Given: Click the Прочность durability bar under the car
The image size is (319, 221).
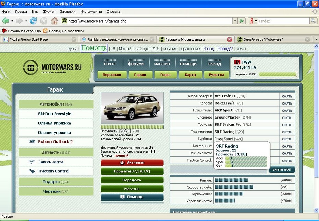Looking at the screenshot, I should click(132, 127).
